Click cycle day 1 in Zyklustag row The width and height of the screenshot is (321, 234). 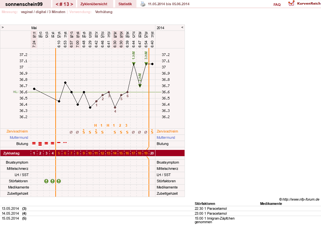pyautogui.click(x=34, y=153)
